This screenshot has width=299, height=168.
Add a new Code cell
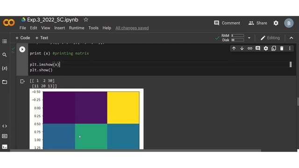pyautogui.click(x=23, y=38)
